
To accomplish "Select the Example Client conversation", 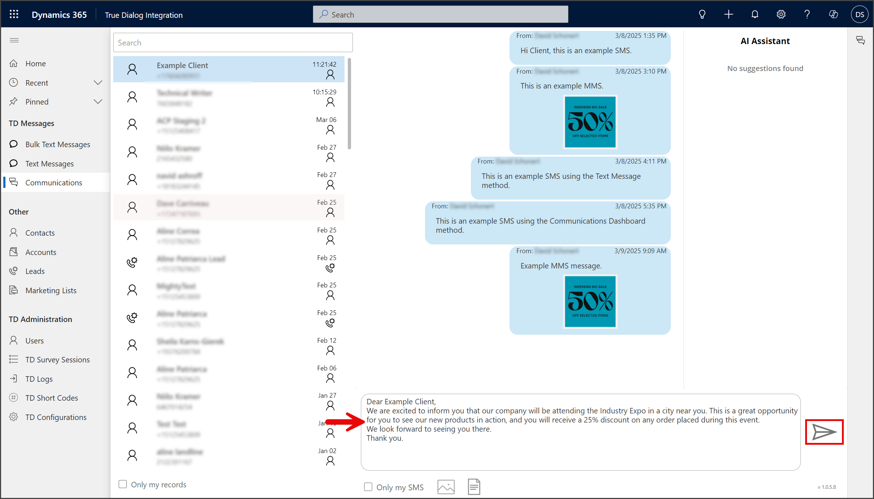I will 229,69.
